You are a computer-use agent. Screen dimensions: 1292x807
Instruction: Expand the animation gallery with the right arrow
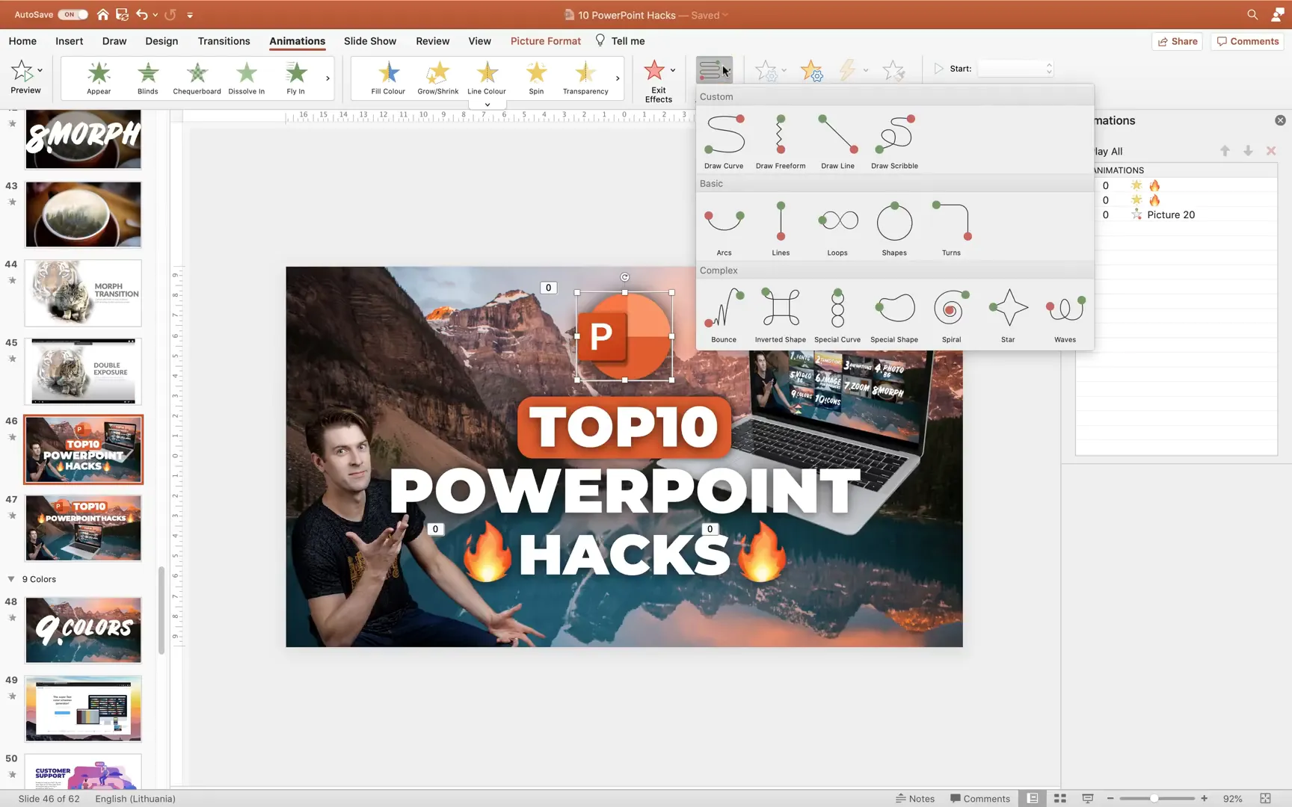[327, 77]
